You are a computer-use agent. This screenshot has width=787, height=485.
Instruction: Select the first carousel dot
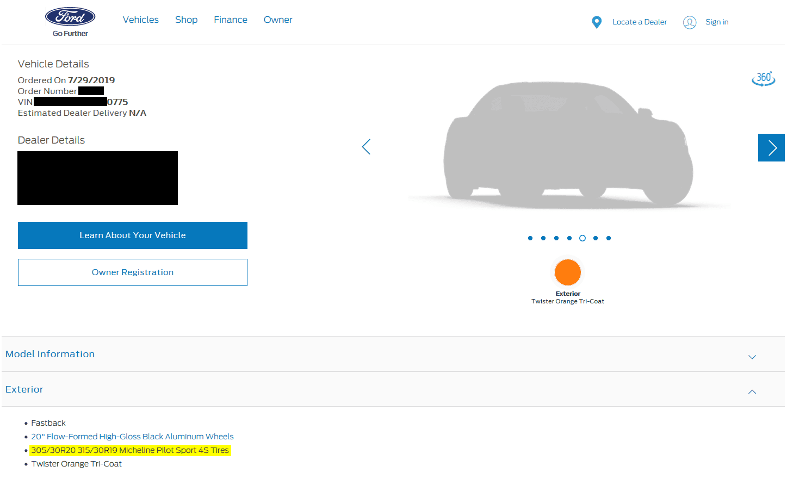point(530,238)
